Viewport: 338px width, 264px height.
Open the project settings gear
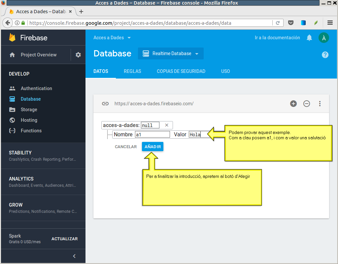coord(78,55)
